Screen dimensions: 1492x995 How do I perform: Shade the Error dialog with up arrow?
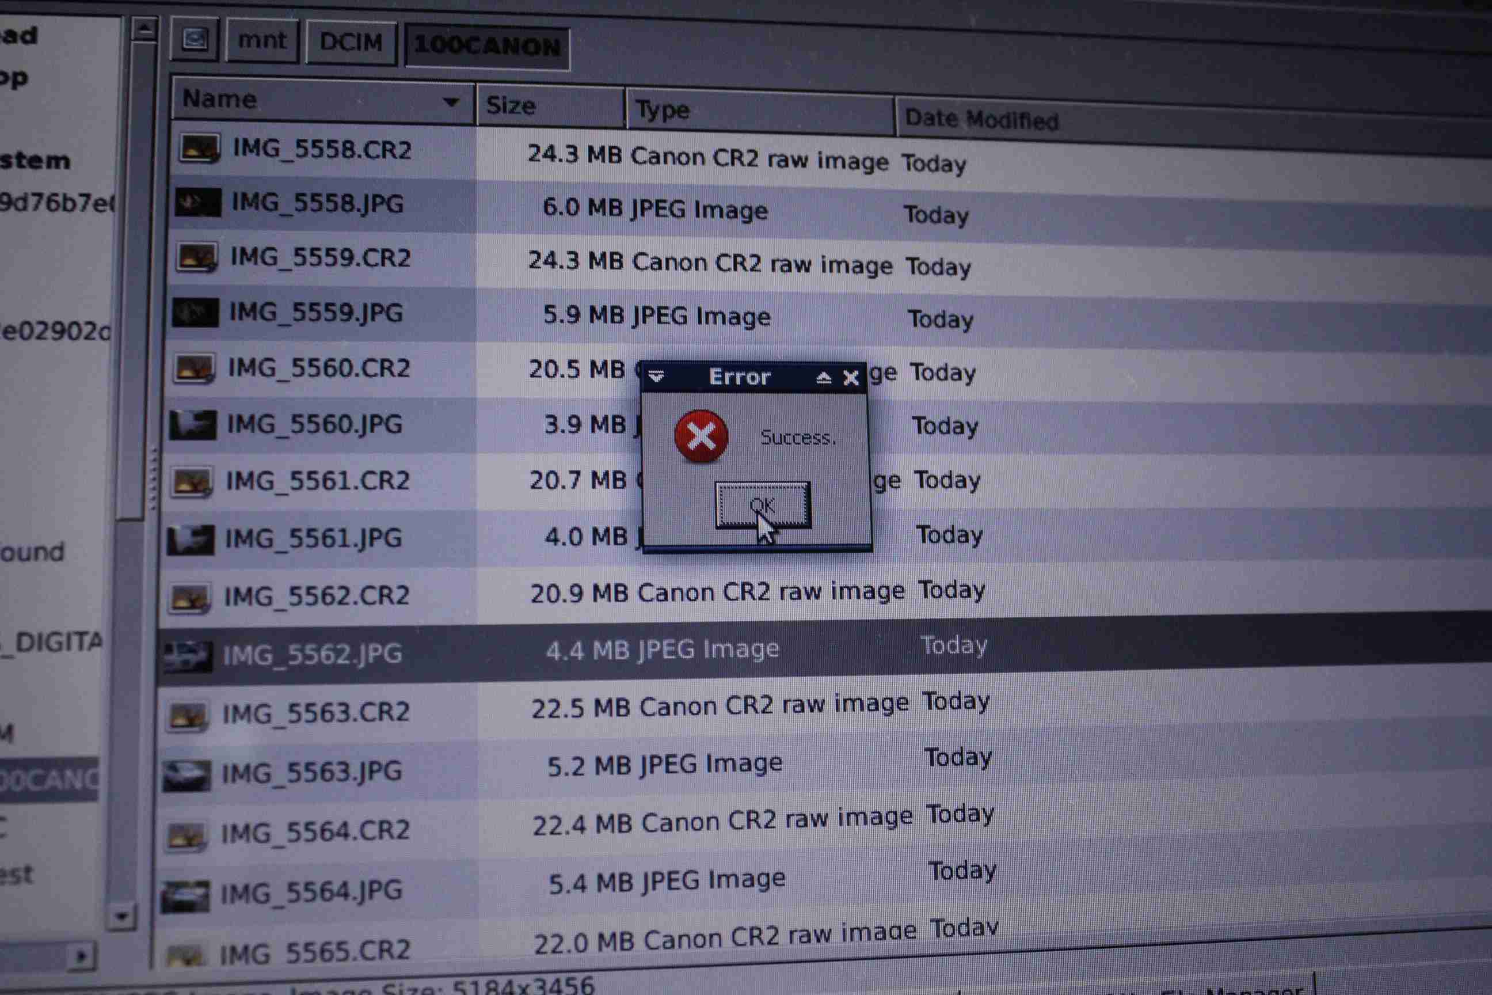tap(823, 378)
